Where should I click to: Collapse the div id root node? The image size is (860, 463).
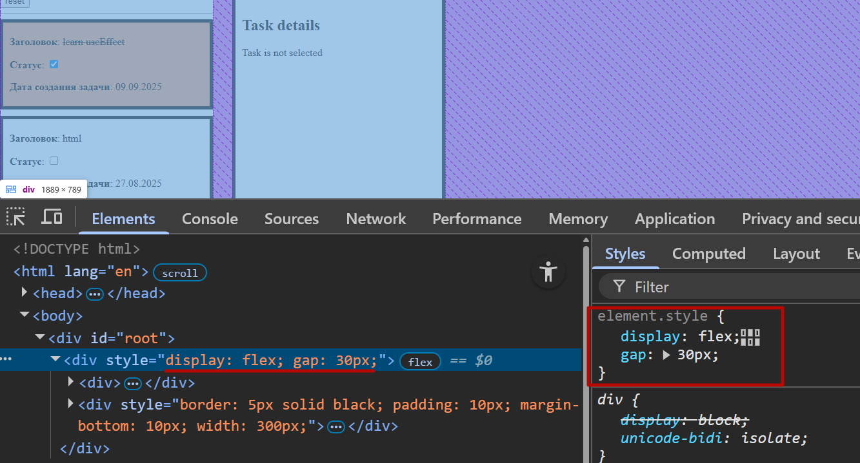(40, 337)
